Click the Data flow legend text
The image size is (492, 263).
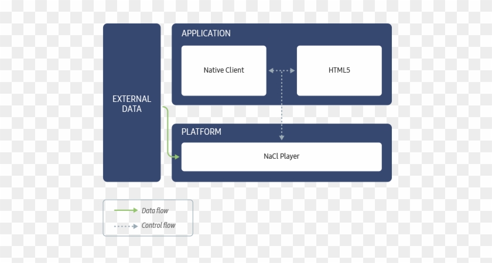click(x=155, y=211)
